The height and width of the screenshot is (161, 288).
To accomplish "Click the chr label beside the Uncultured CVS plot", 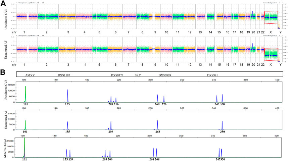I will point(14,32).
